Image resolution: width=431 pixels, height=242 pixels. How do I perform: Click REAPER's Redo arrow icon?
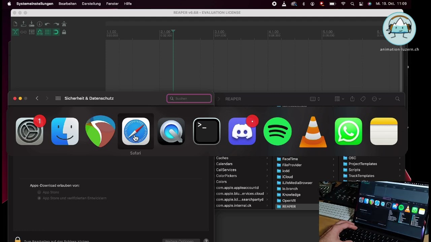[56, 24]
